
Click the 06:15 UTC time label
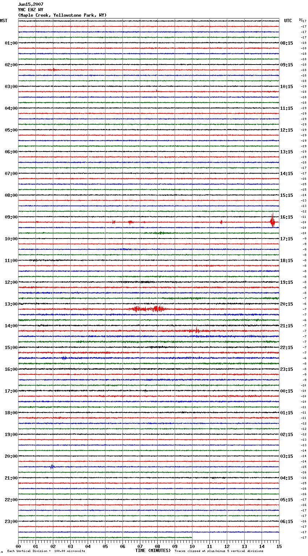pos(287,522)
